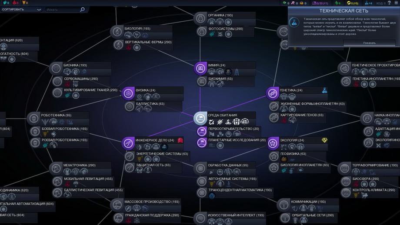
Task: Select the Обработка данных node icon
Action: [200, 167]
